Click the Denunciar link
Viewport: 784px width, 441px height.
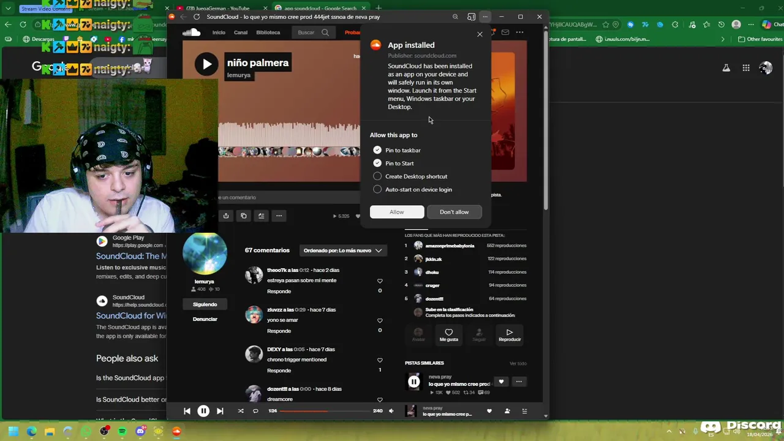pyautogui.click(x=205, y=319)
